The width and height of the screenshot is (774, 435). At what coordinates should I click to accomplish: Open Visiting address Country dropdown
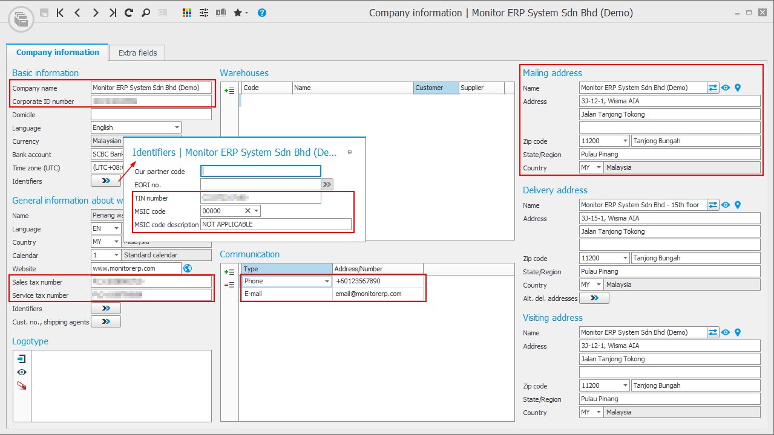[599, 412]
